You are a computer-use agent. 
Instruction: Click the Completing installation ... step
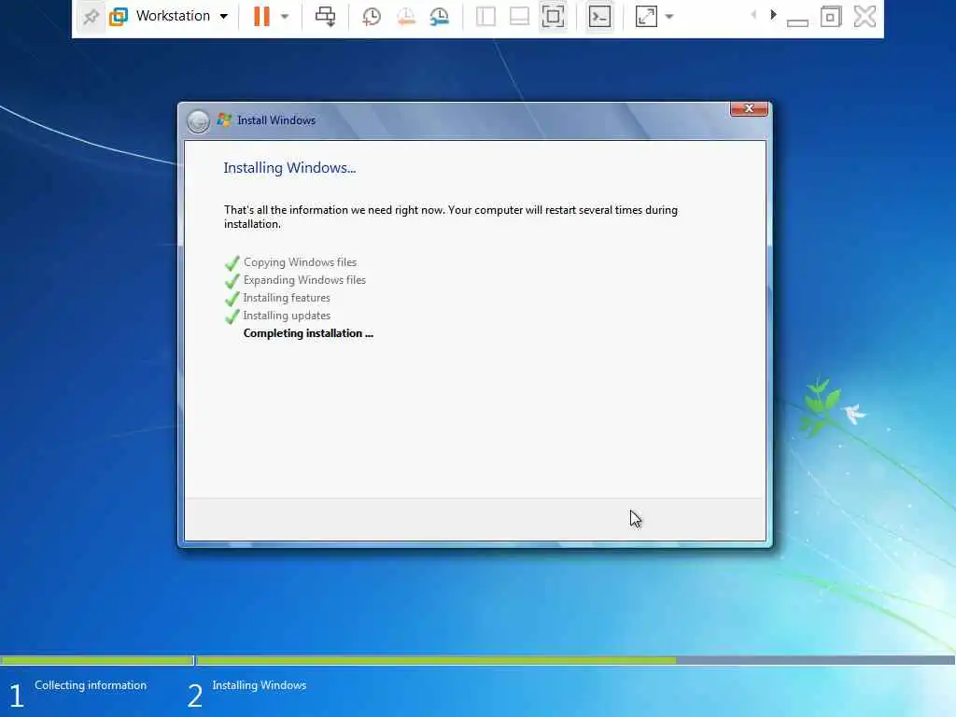click(308, 333)
